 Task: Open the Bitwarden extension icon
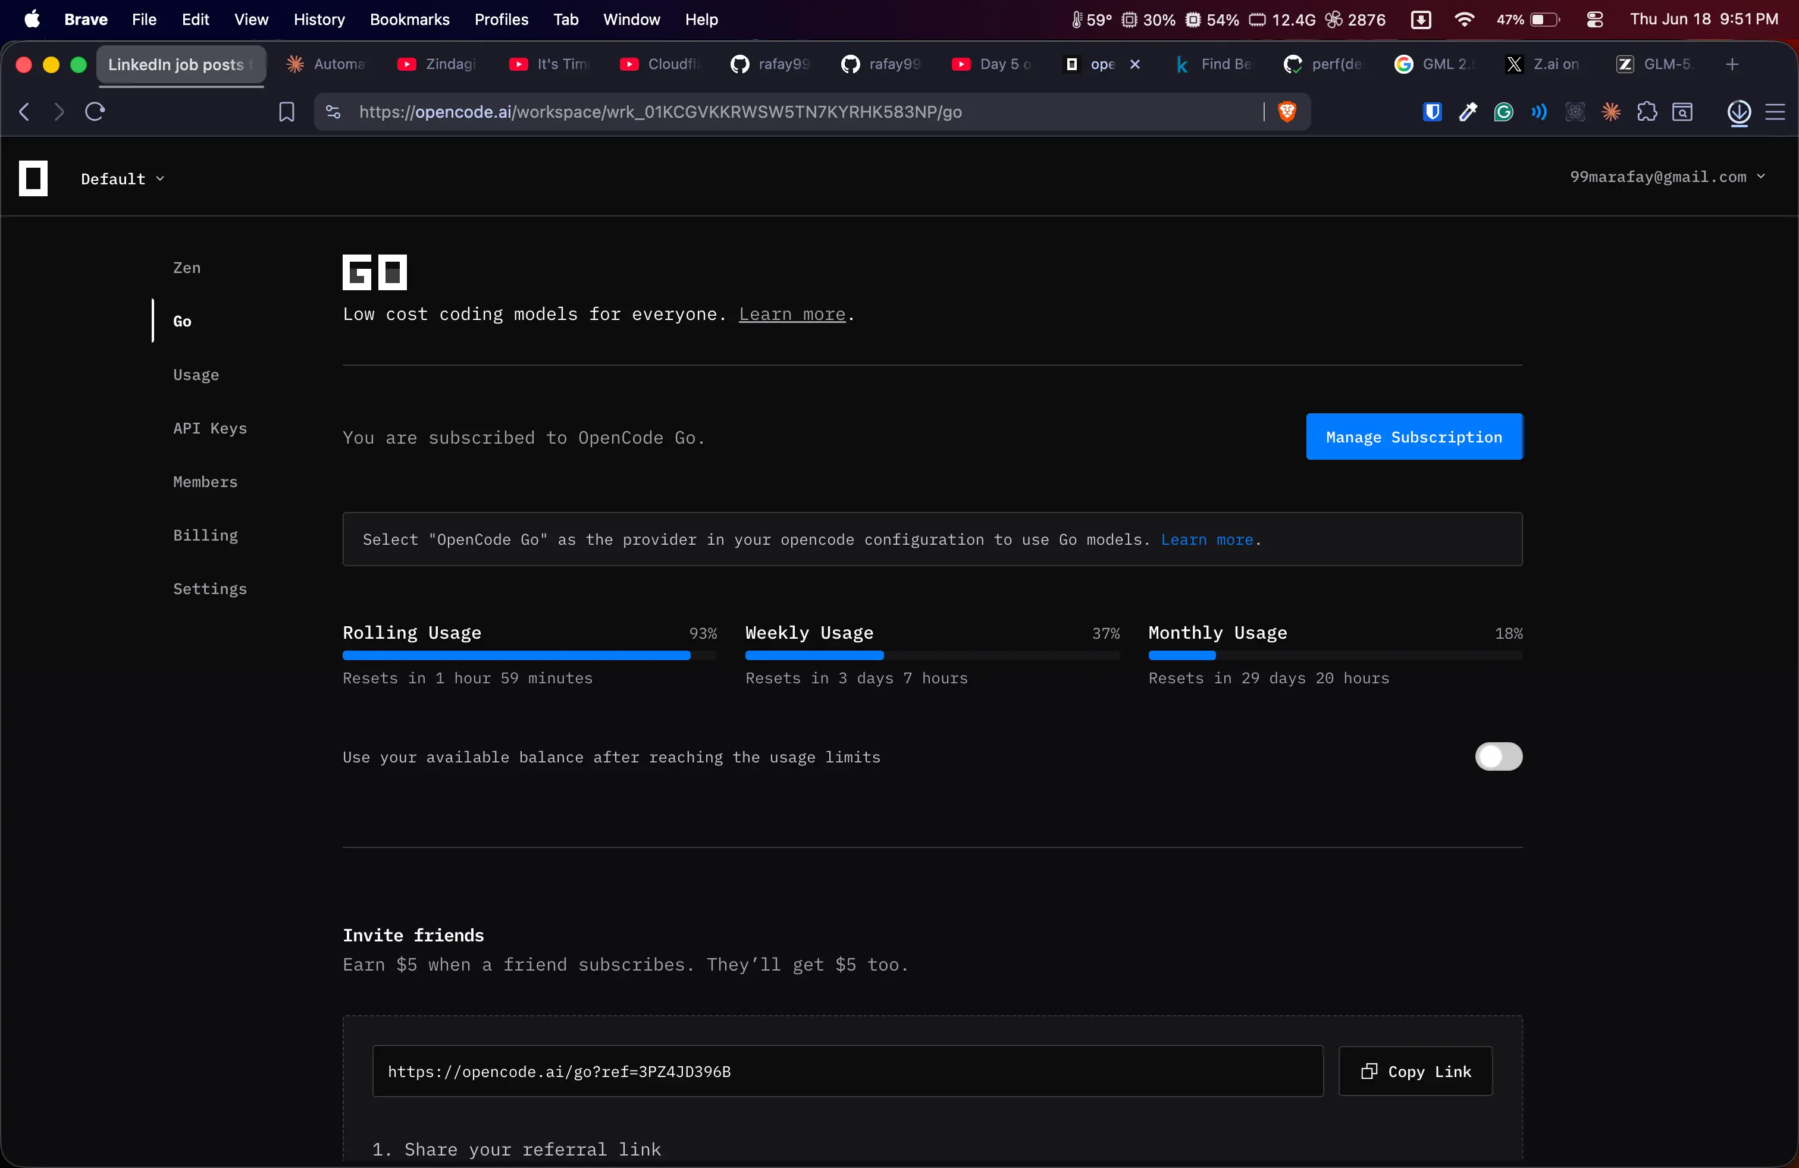[1431, 112]
